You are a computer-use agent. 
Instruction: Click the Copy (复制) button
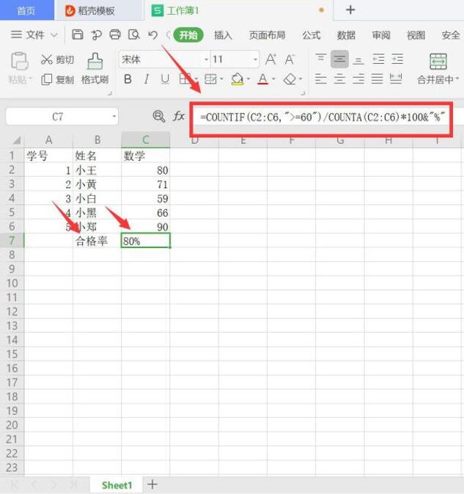57,79
